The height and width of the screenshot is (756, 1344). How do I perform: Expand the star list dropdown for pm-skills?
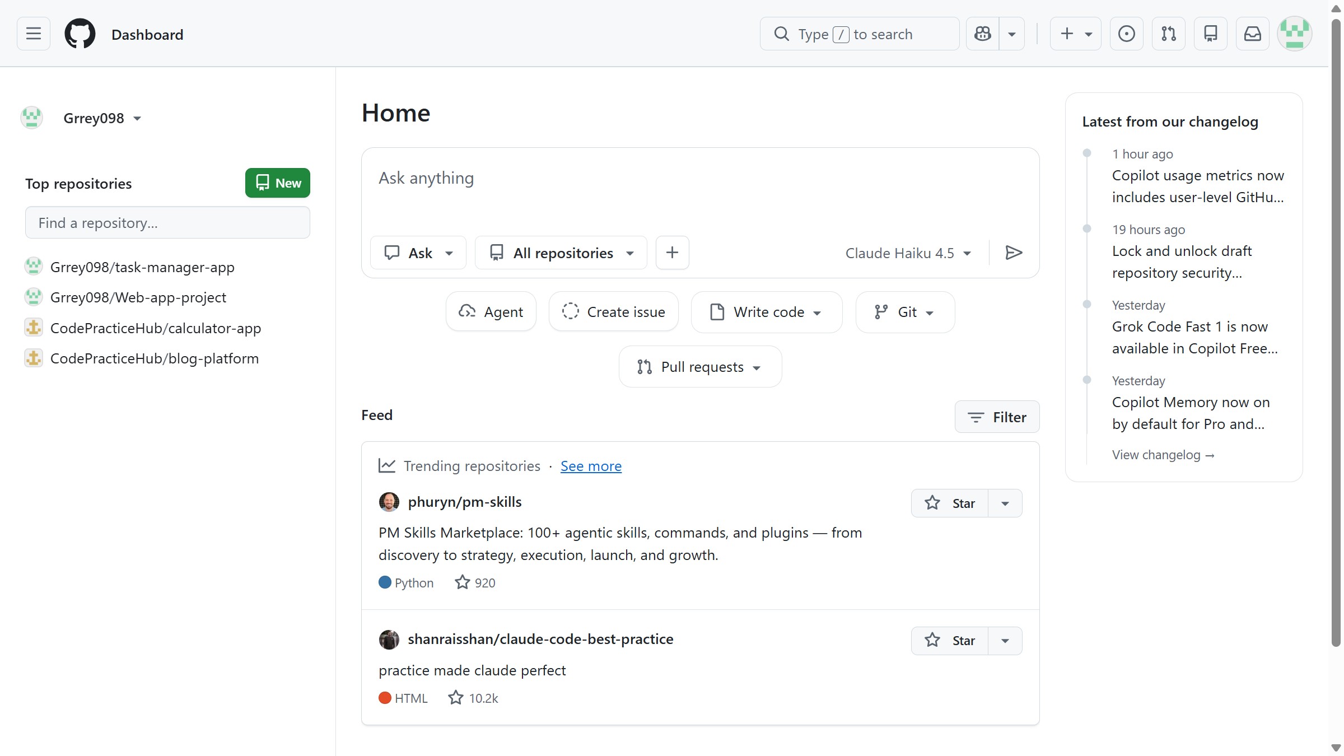click(1005, 503)
